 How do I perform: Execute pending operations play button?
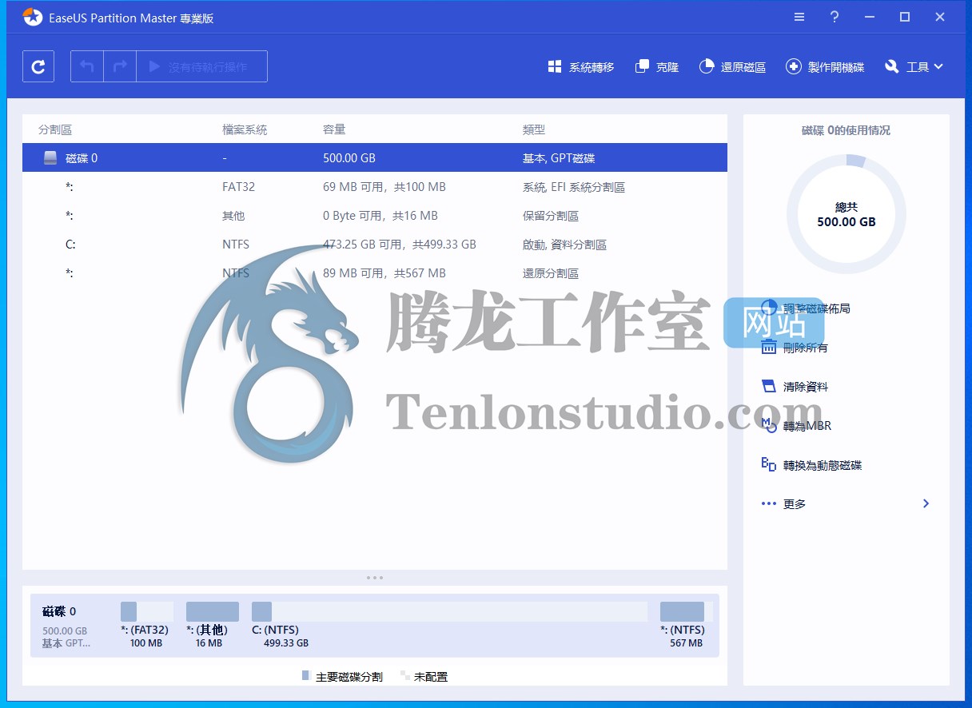[201, 67]
